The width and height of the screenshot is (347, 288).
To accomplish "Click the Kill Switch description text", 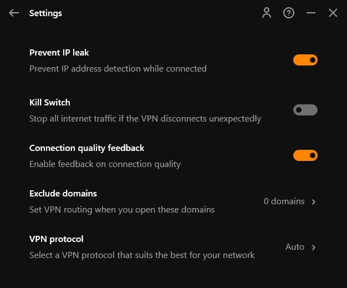I will click(145, 119).
